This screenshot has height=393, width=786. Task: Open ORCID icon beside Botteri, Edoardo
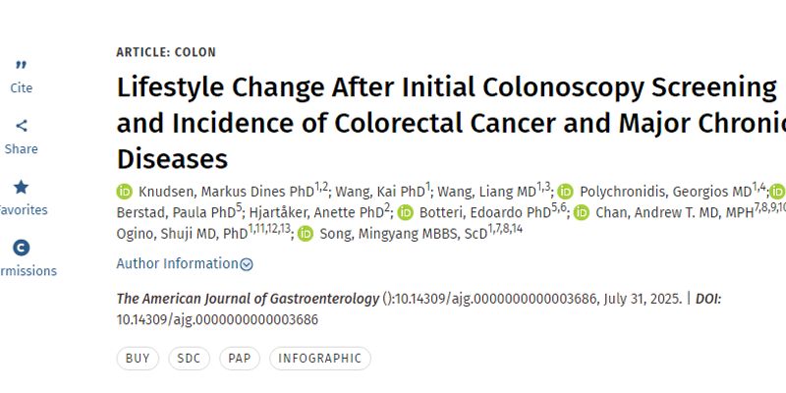404,213
